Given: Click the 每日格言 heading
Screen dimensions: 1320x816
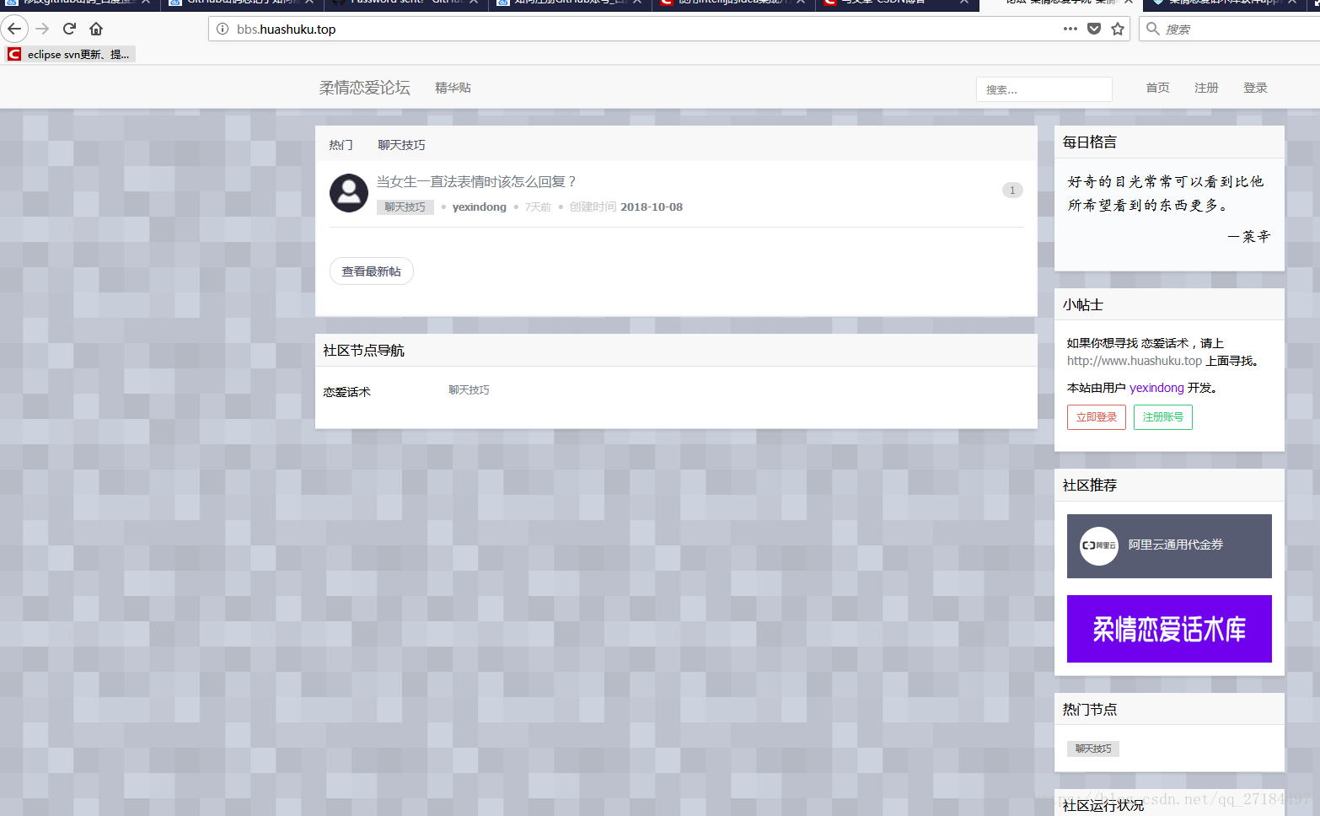Looking at the screenshot, I should (1090, 142).
